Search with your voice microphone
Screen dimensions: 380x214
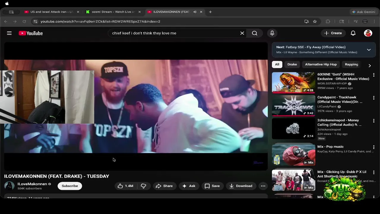pyautogui.click(x=272, y=33)
